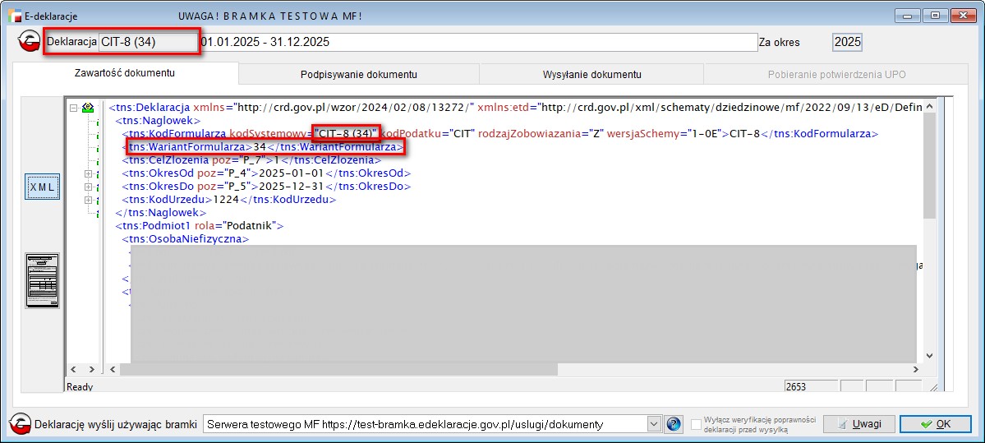Open the 'Wysyłanie dokumentu' tab
Screen dimensions: 985x443
(x=591, y=75)
